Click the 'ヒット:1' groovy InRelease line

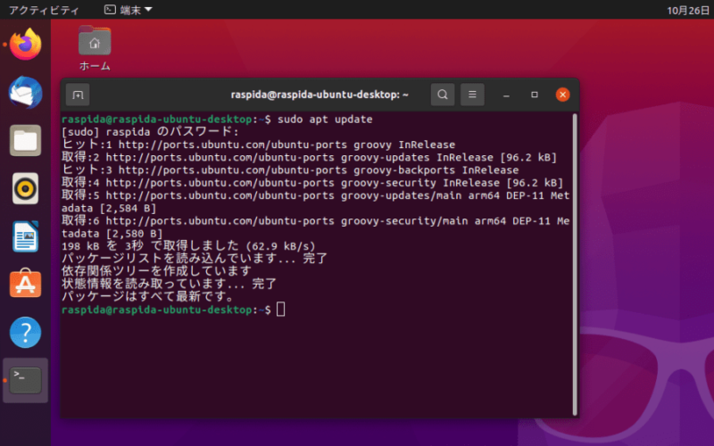click(258, 145)
